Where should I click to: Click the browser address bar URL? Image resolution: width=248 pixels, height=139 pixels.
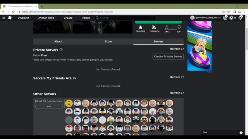67,12
